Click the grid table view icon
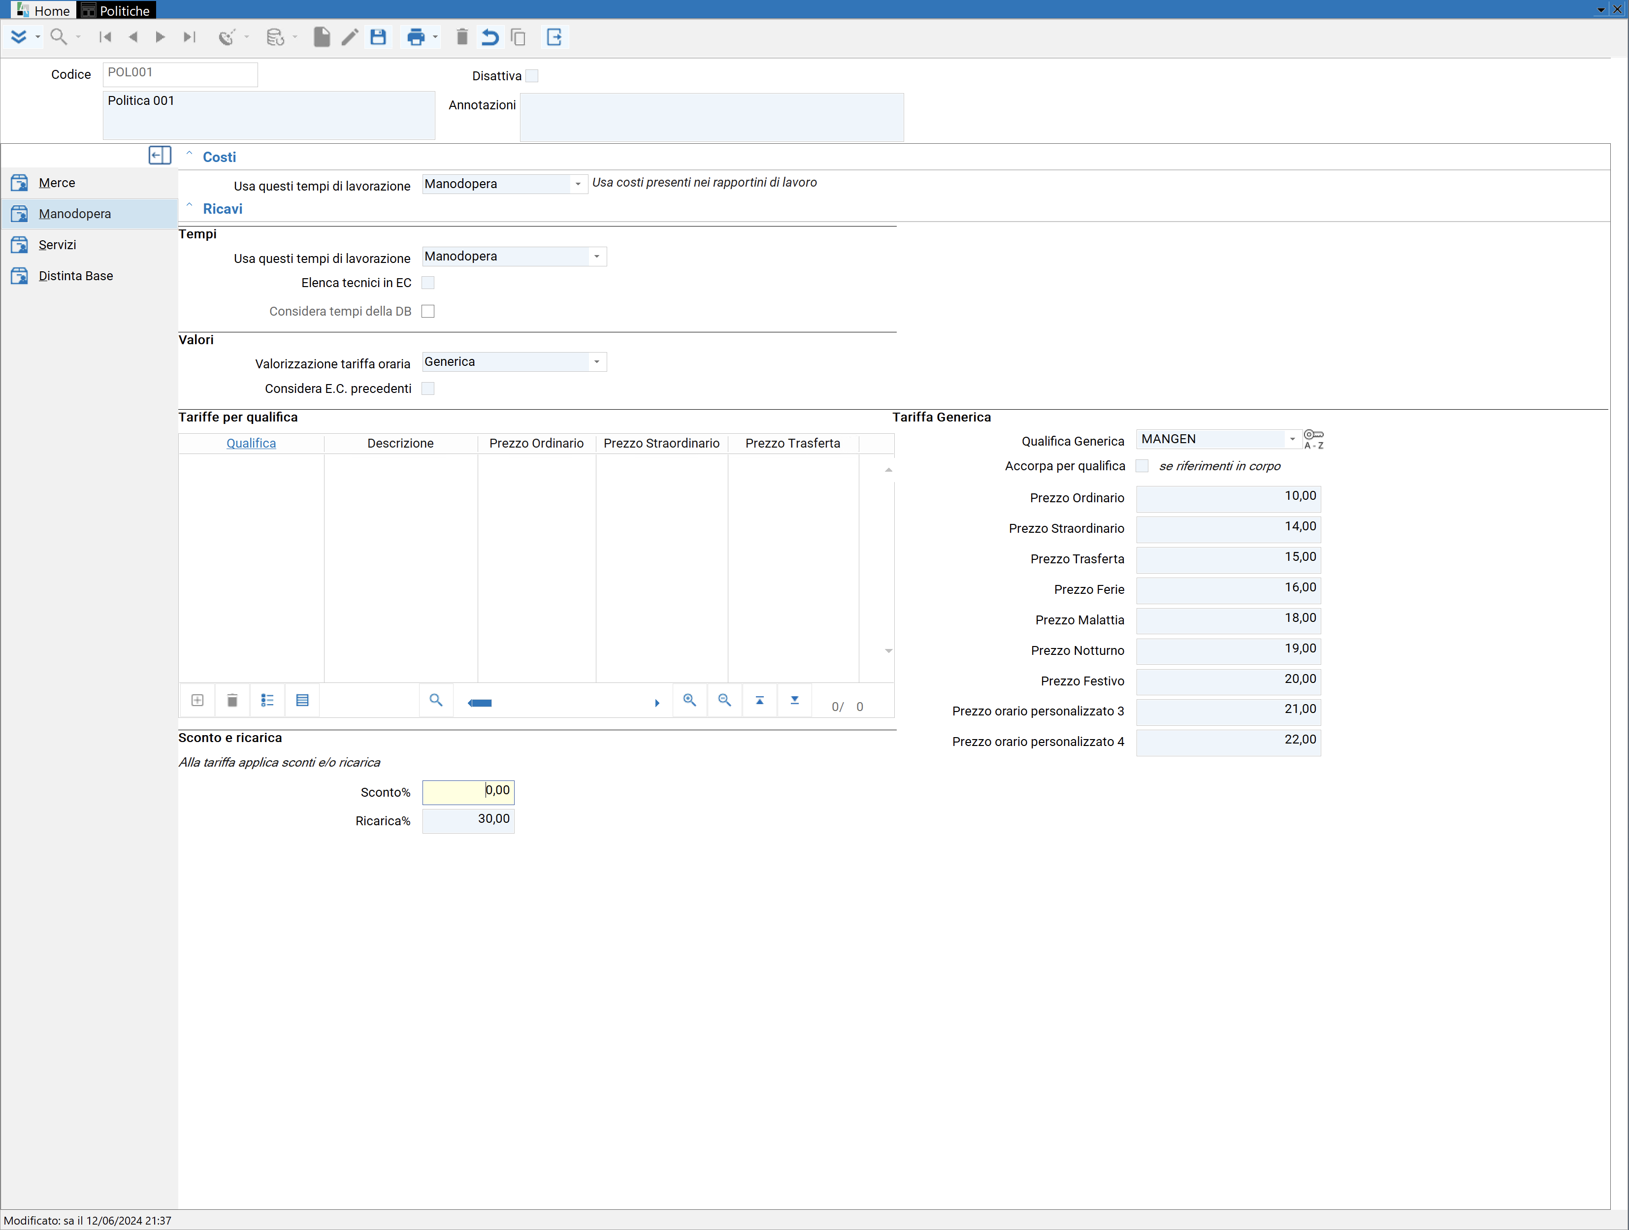 pos(302,701)
